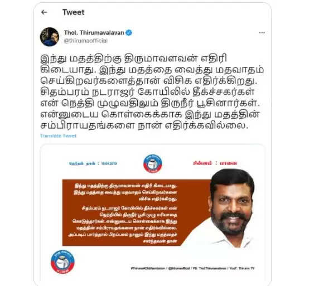Click the pot symbol logo at image bottom-left
The height and width of the screenshot is (286, 314).
point(62,261)
